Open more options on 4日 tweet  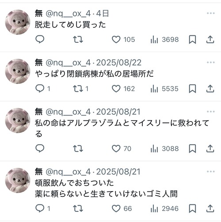210,13
